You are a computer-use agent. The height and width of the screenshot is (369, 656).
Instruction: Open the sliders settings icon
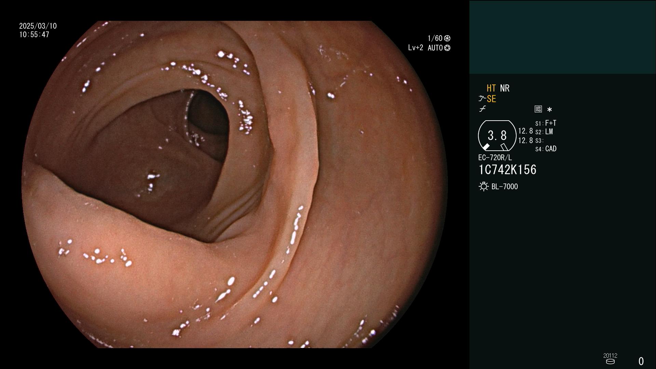click(538, 109)
